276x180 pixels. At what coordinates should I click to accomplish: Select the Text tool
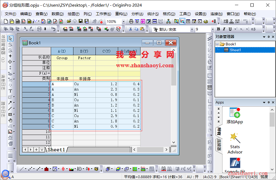pos(10,91)
